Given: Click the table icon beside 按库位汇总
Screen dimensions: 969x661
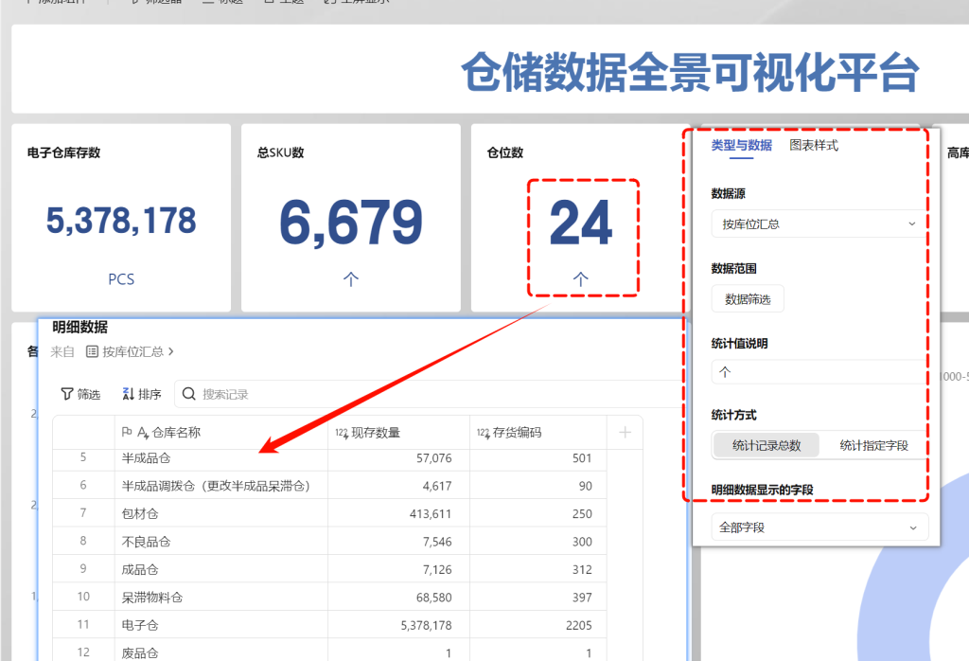Looking at the screenshot, I should tap(92, 352).
